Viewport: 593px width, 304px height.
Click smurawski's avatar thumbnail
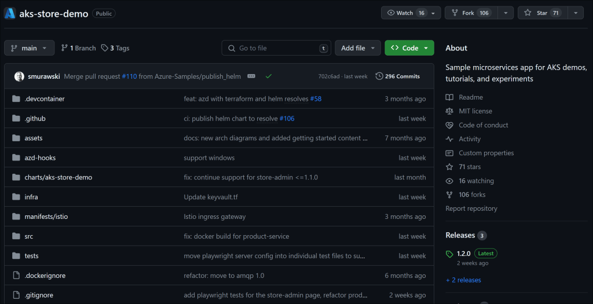point(19,76)
